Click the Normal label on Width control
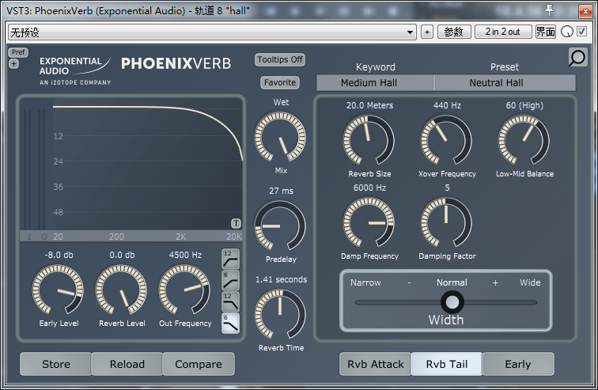The image size is (598, 390). pos(452,282)
